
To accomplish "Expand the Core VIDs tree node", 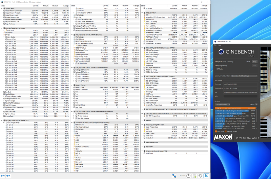I will tap(4, 30).
